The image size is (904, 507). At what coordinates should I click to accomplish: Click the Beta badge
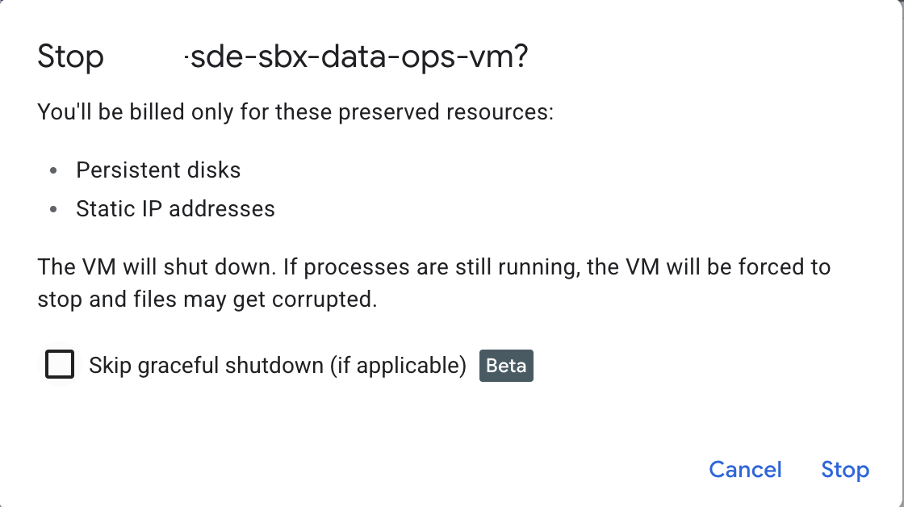tap(506, 366)
